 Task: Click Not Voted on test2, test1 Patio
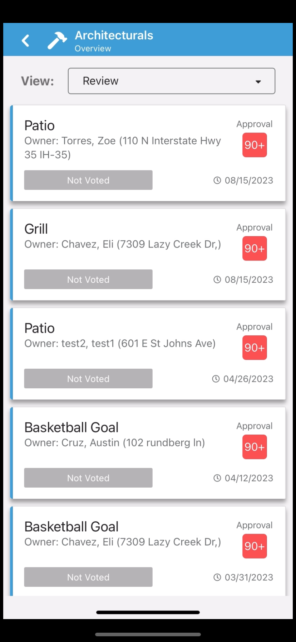coord(88,378)
